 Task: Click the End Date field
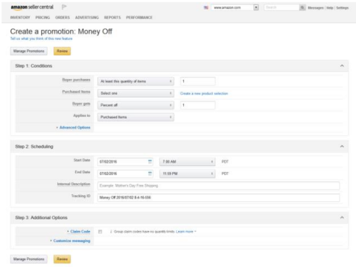pos(125,173)
